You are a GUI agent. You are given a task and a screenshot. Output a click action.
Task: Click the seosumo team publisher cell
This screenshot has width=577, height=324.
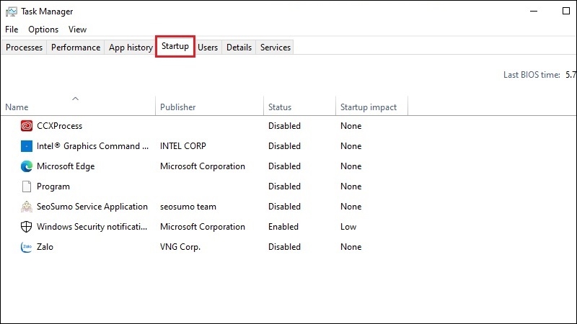(188, 207)
